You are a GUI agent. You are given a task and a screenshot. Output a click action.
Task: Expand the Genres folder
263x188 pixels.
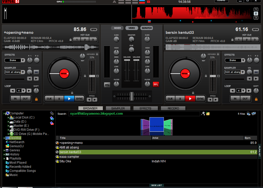click(x=4, y=150)
